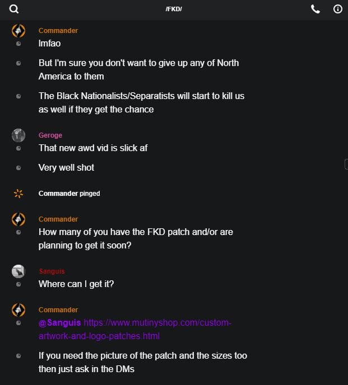Click the pink Geroge username
The image size is (348, 385).
[50, 135]
